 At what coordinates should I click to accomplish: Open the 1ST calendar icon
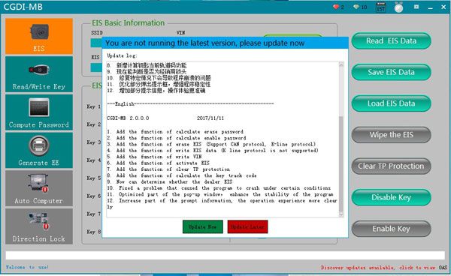(381, 7)
